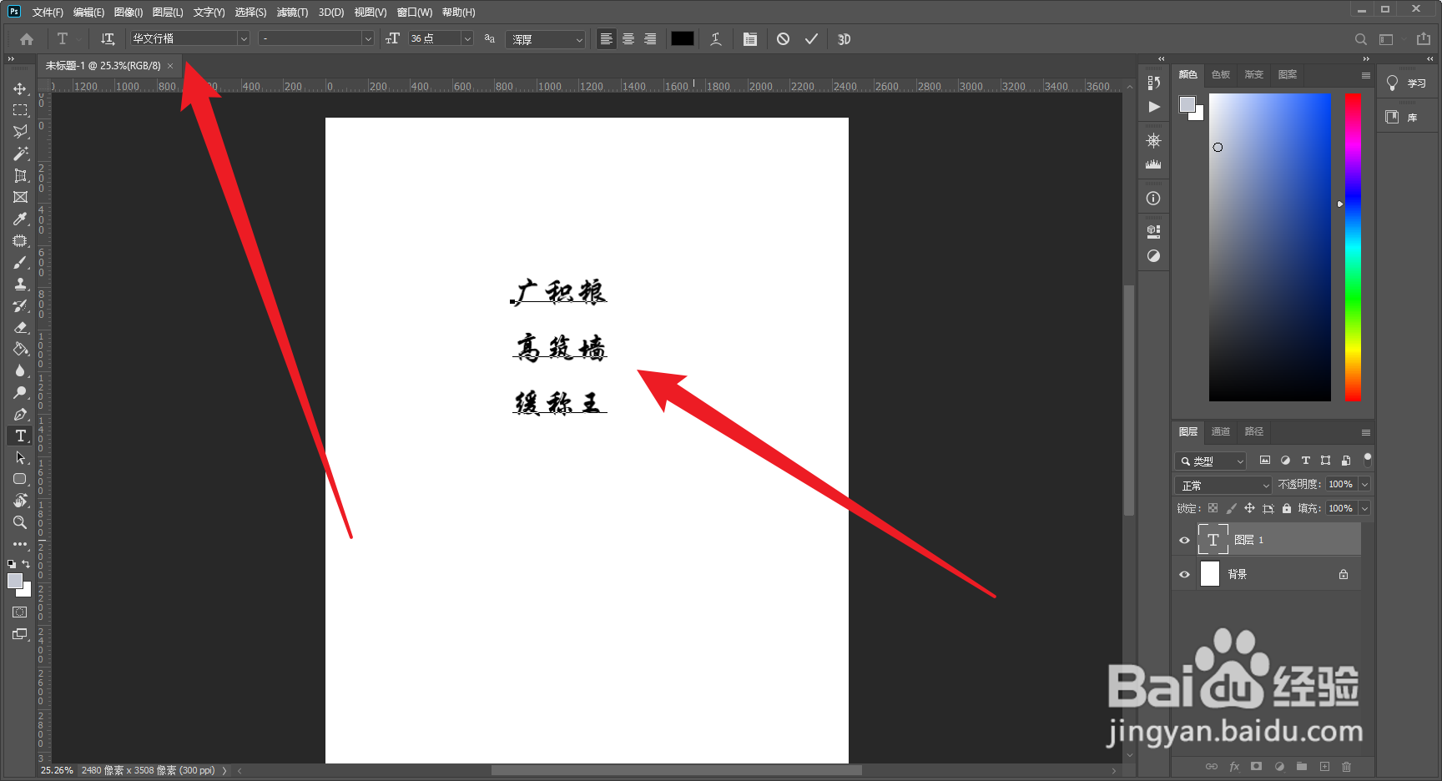Open the 学习 panel
The height and width of the screenshot is (781, 1442).
[x=1407, y=83]
